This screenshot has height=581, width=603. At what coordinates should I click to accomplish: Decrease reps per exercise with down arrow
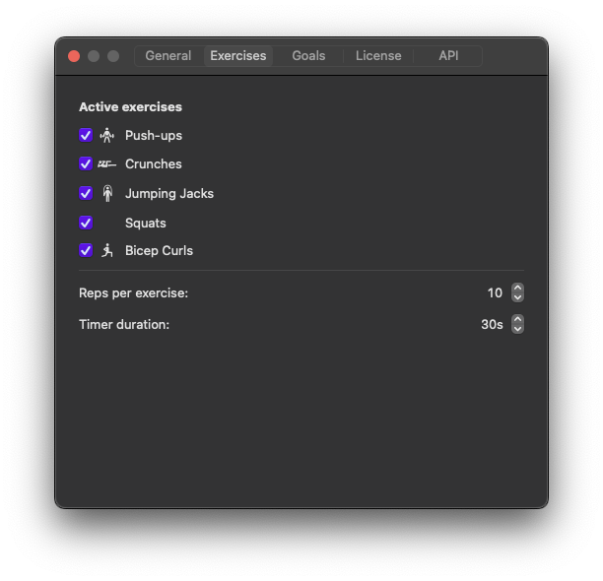pos(518,297)
